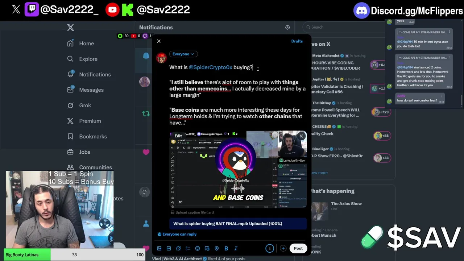The height and width of the screenshot is (261, 464).
Task: Click the +729 listeners badge
Action: 381,112
